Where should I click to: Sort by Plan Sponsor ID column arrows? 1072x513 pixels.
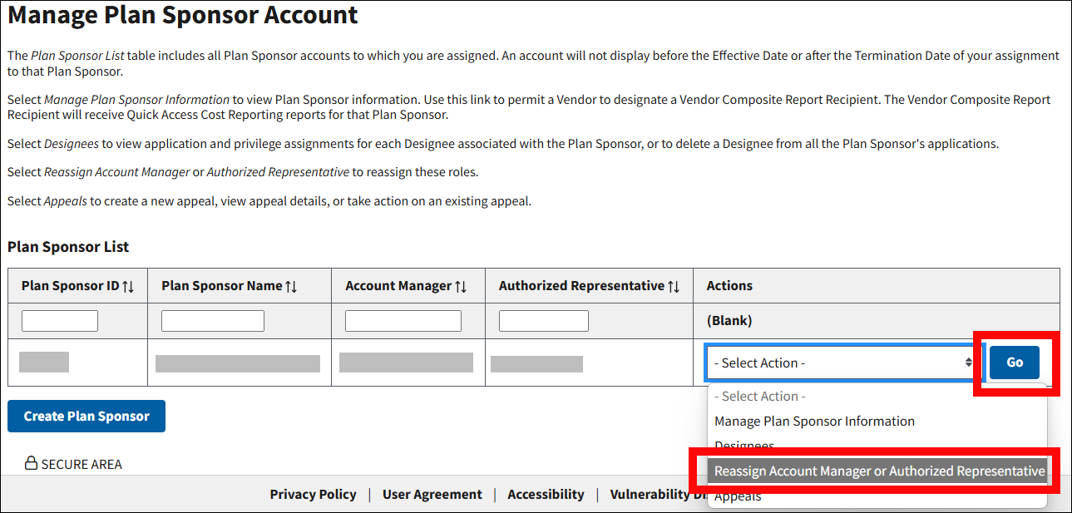128,286
